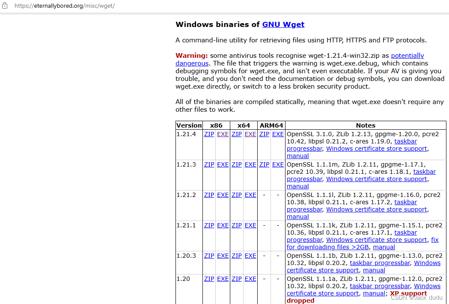Open the manual link for 1.21.2
Image resolution: width=449 pixels, height=304 pixels.
[298, 217]
